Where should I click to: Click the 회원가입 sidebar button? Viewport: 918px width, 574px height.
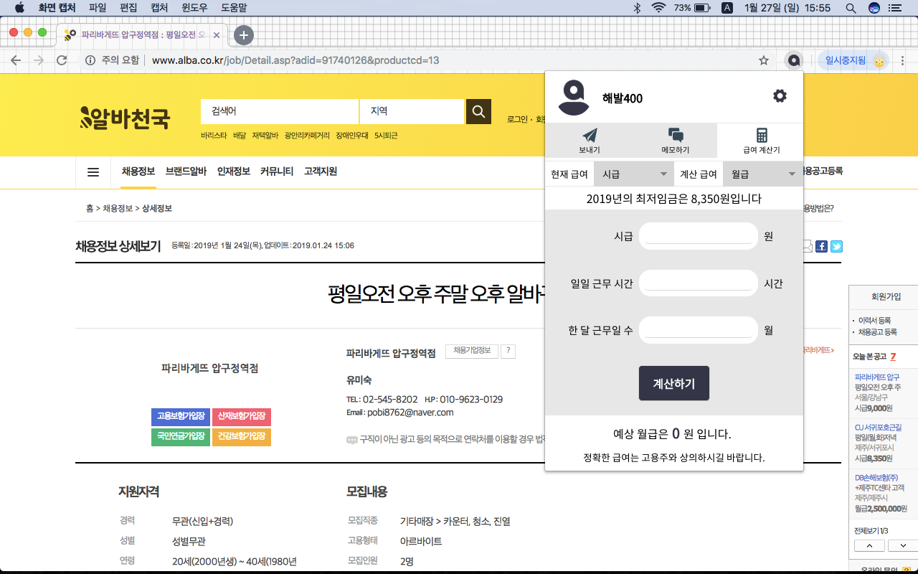tap(886, 296)
